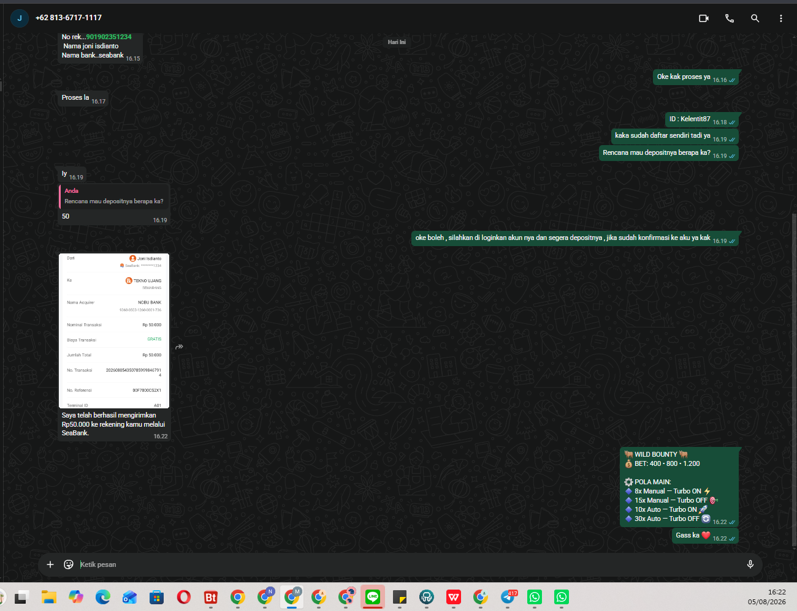Viewport: 797px width, 611px height.
Task: Click the microphone voice message icon
Action: (750, 564)
